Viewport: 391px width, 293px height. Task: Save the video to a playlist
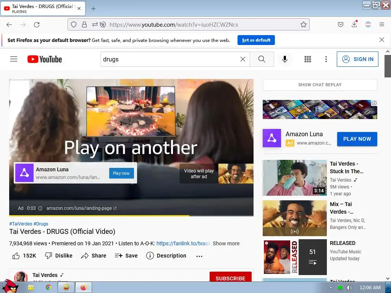[126, 256]
